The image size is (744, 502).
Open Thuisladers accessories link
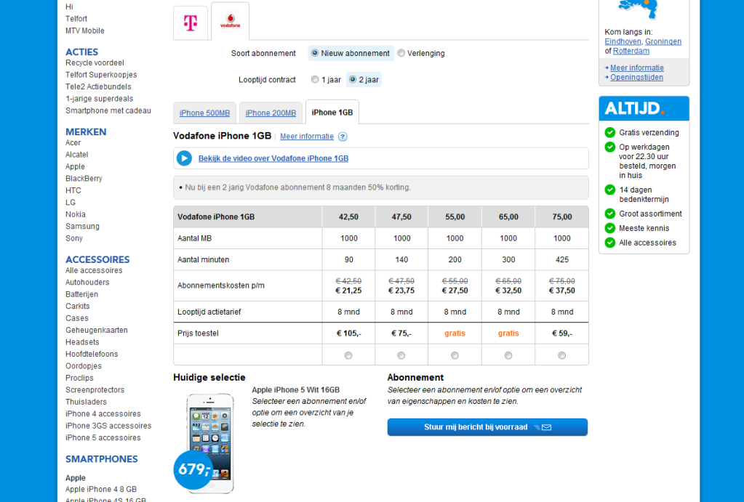click(86, 402)
